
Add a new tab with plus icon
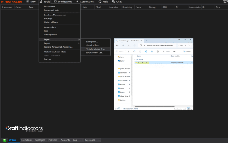coord(147,41)
